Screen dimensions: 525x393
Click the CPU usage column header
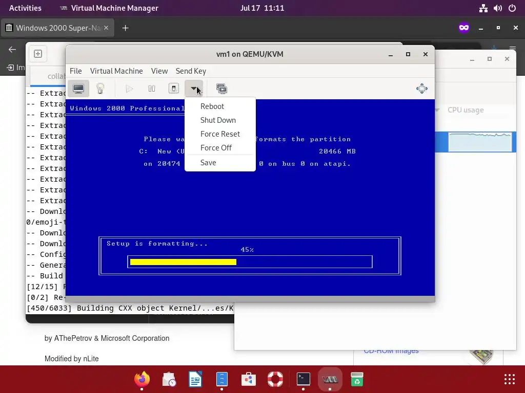pyautogui.click(x=466, y=110)
